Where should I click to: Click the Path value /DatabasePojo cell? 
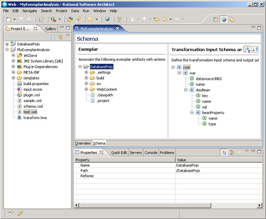pos(219,171)
